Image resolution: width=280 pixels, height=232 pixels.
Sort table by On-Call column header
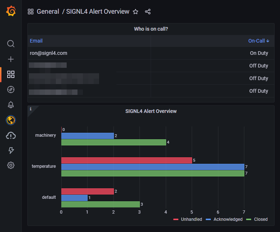pos(259,41)
